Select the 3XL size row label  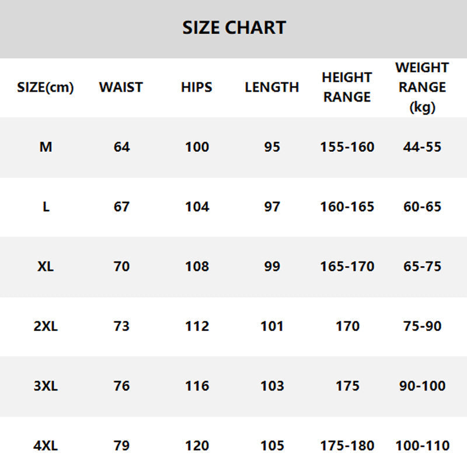pos(46,386)
